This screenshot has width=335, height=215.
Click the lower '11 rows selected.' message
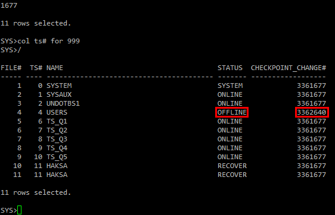click(36, 192)
